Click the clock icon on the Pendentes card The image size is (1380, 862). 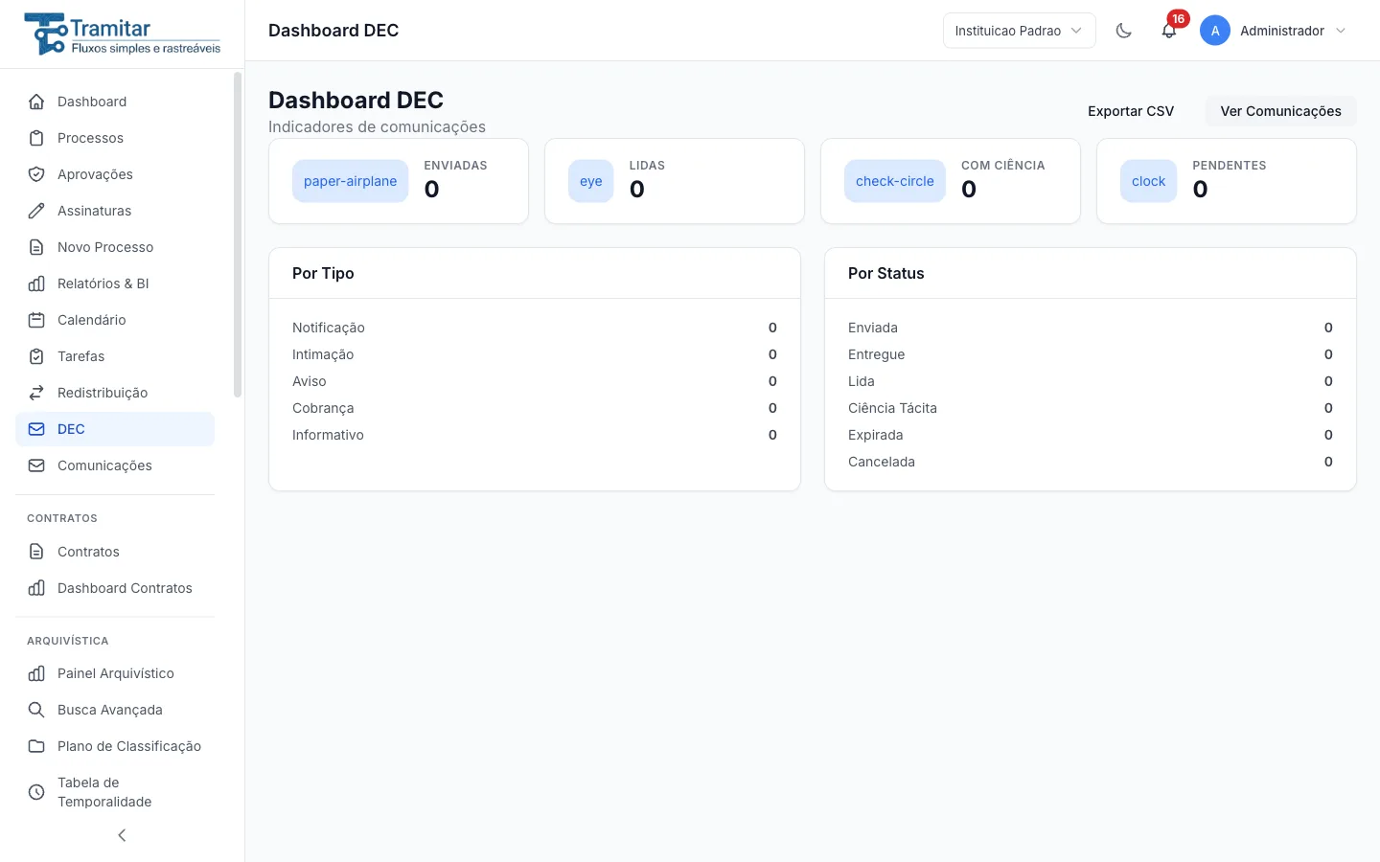click(1148, 181)
